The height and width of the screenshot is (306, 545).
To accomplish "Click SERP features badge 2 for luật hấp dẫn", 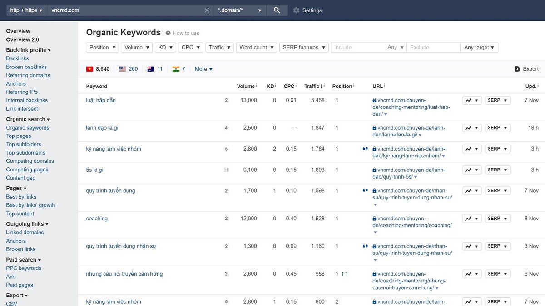I will pyautogui.click(x=226, y=100).
